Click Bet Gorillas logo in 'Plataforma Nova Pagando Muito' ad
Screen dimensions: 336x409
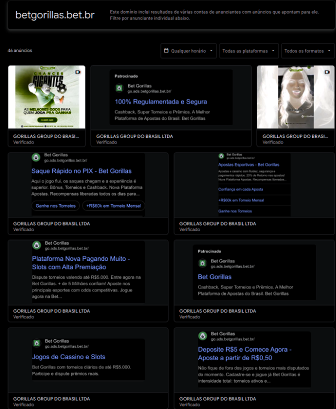pyautogui.click(x=36, y=245)
